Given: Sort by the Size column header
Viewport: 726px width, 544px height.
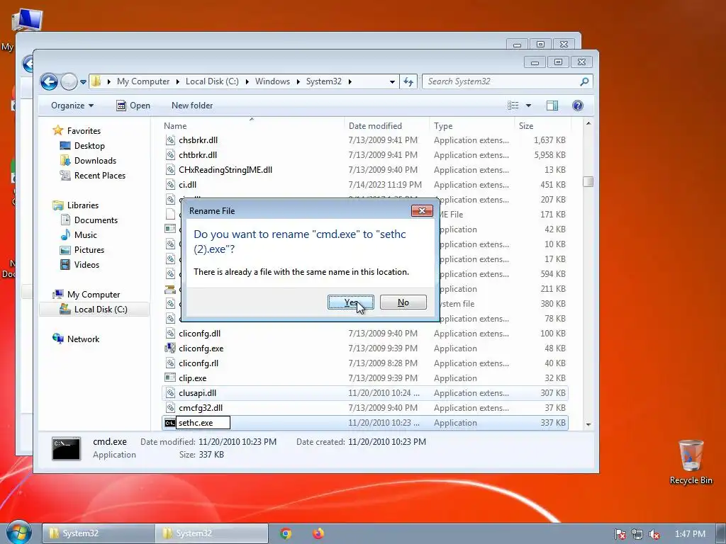Looking at the screenshot, I should tap(526, 126).
